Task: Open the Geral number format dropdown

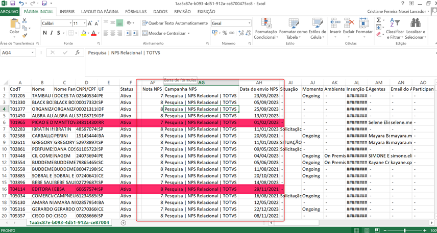Action: tap(250, 23)
